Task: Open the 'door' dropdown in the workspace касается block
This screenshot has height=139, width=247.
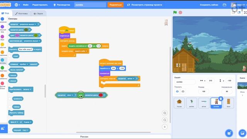Action: click(x=70, y=95)
